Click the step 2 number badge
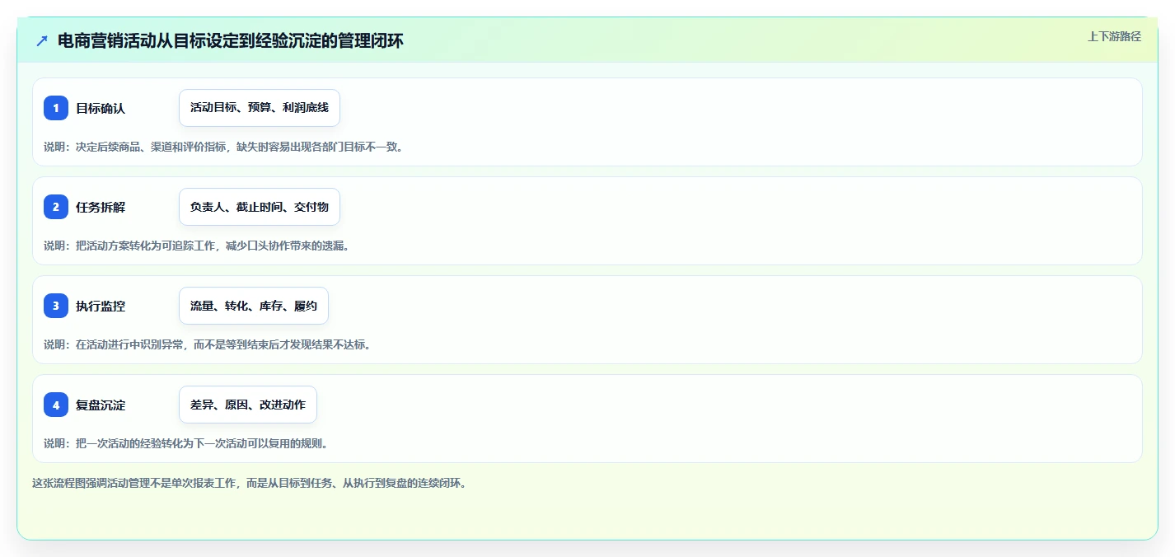 point(56,207)
